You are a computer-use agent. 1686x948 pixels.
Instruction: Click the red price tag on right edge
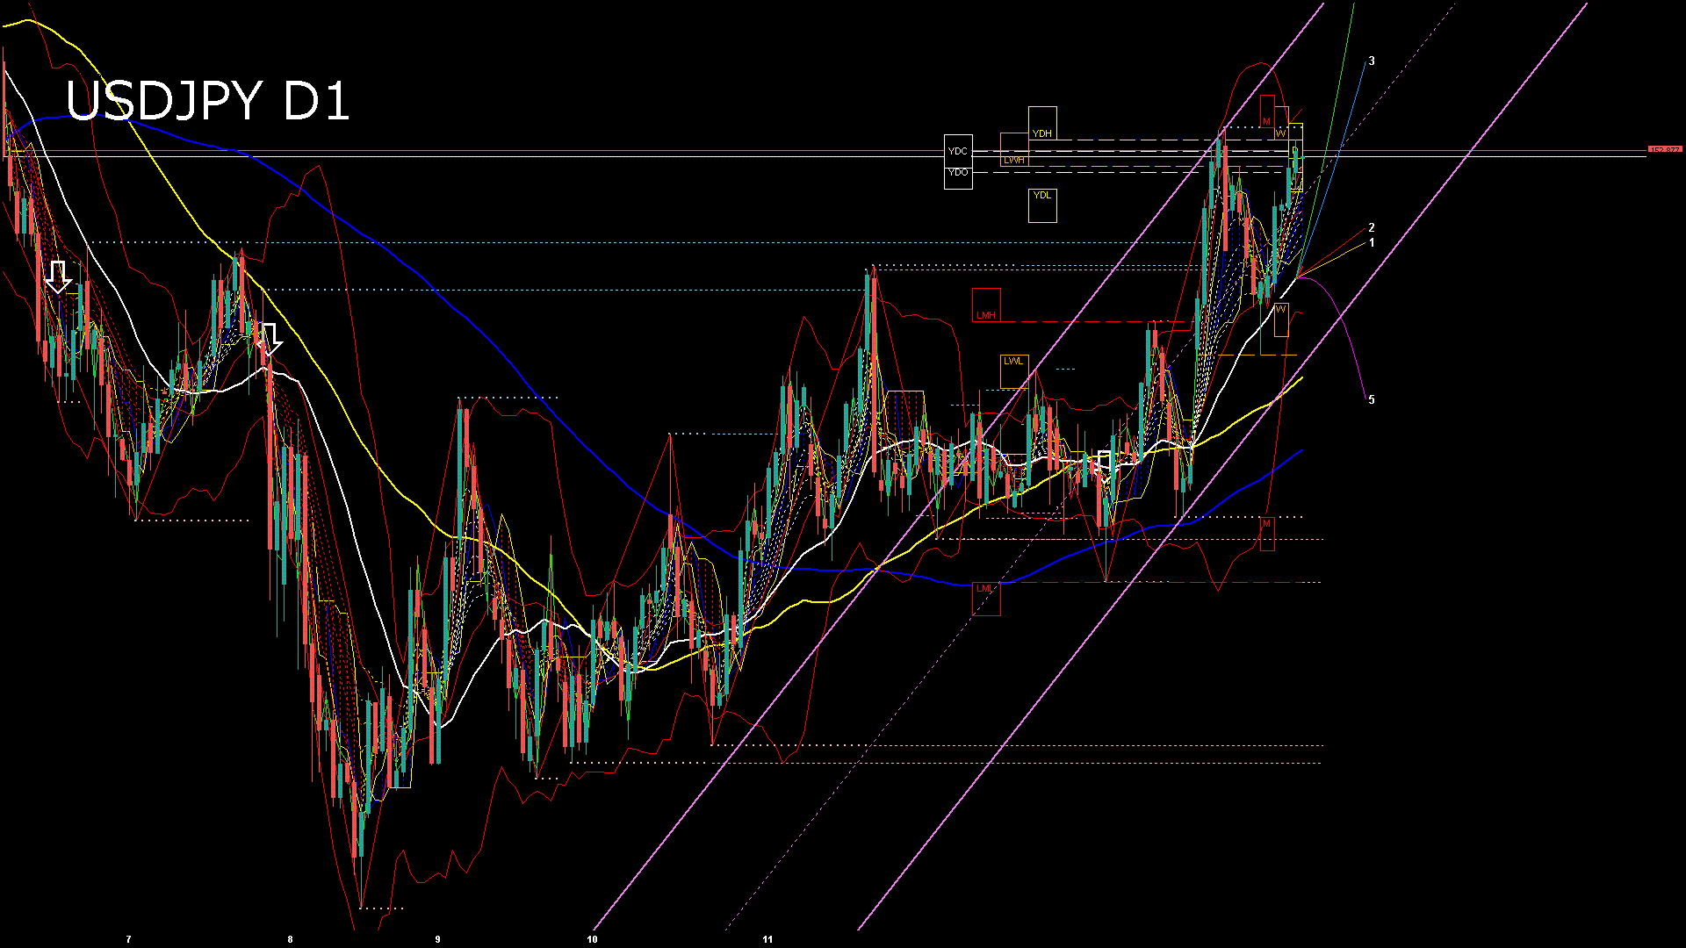pos(1664,150)
